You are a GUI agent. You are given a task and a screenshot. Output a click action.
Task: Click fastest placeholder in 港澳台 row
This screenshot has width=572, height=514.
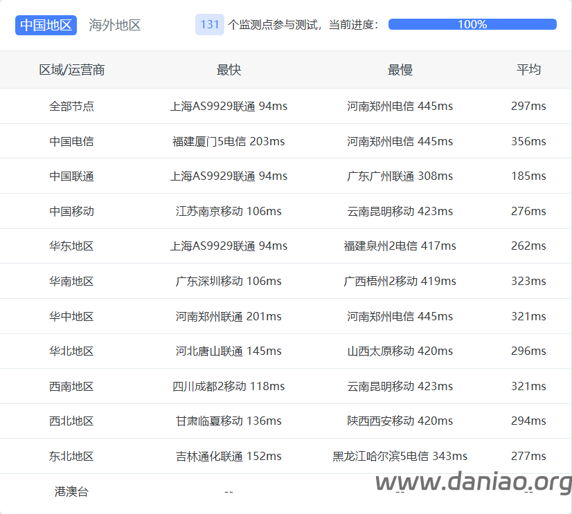click(x=229, y=492)
